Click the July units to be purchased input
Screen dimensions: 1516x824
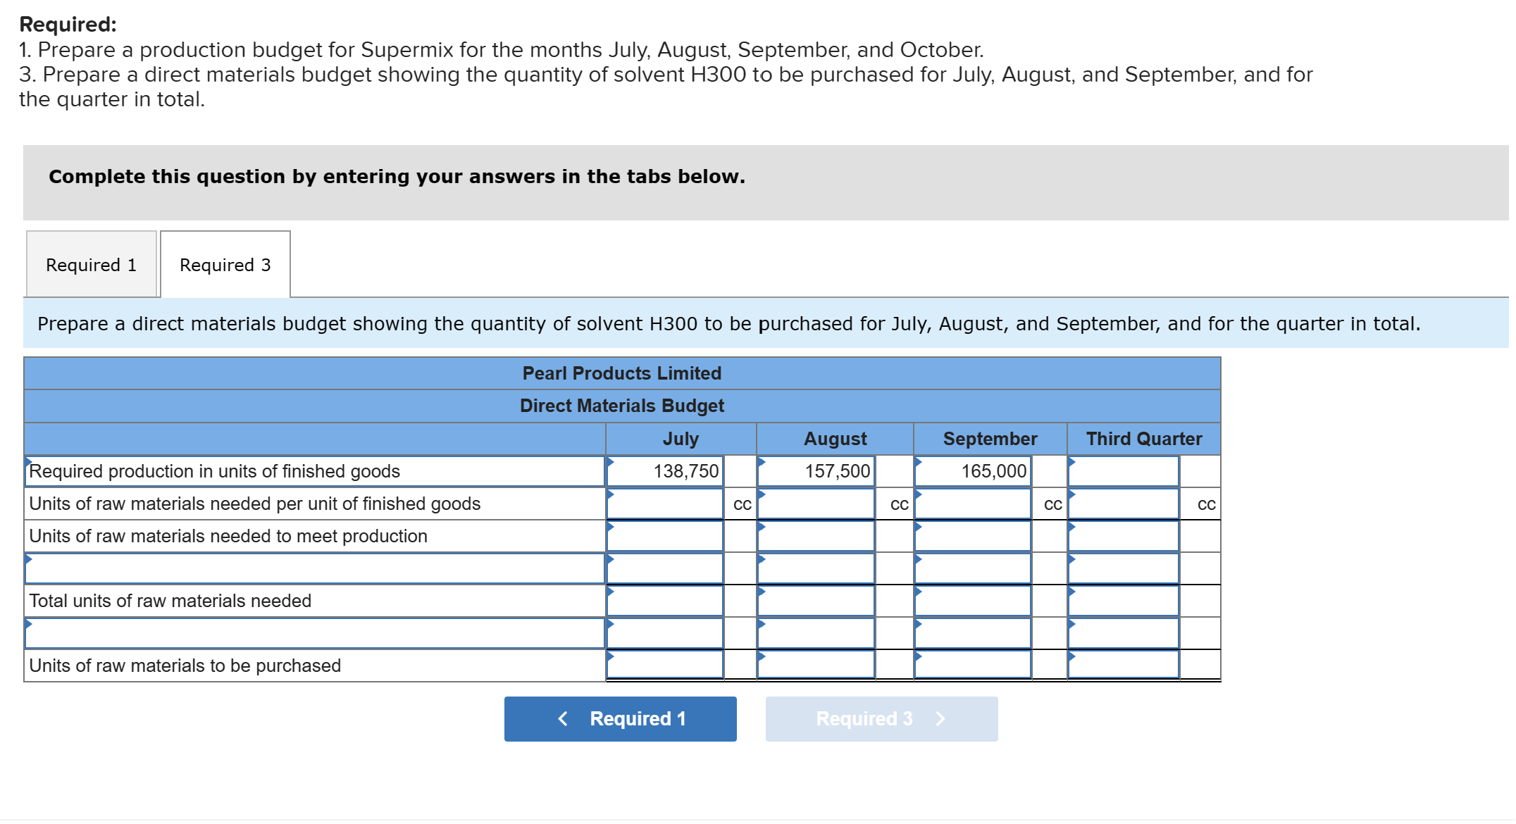click(x=666, y=665)
